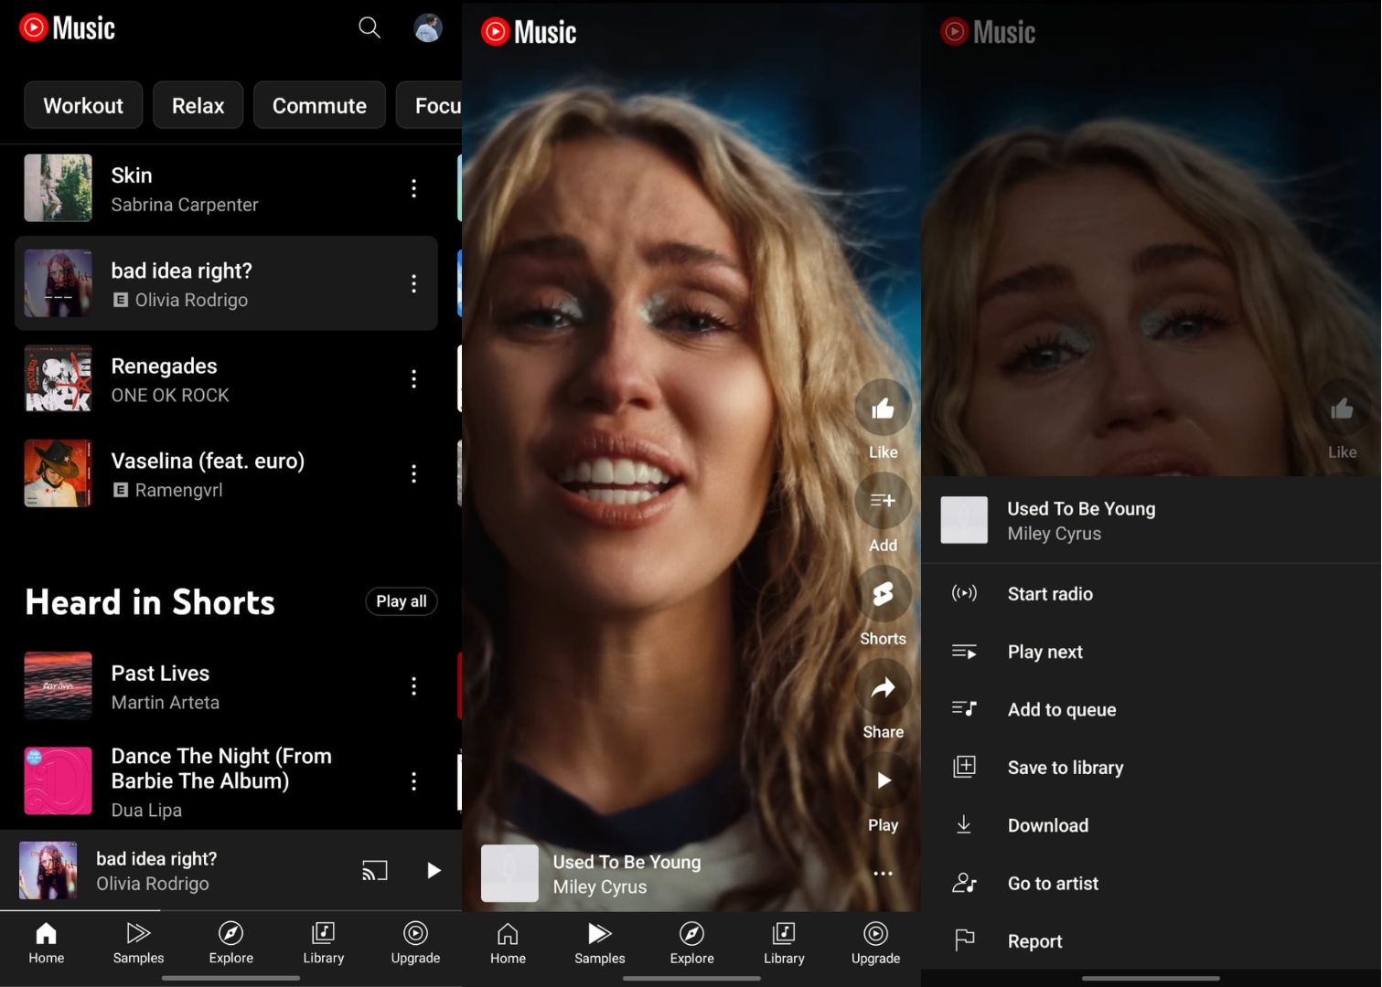Choose Start radio from the menu
Image resolution: width=1382 pixels, height=987 pixels.
(x=1050, y=594)
